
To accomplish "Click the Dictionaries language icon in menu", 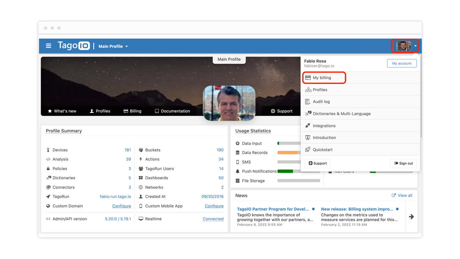I will click(x=308, y=114).
